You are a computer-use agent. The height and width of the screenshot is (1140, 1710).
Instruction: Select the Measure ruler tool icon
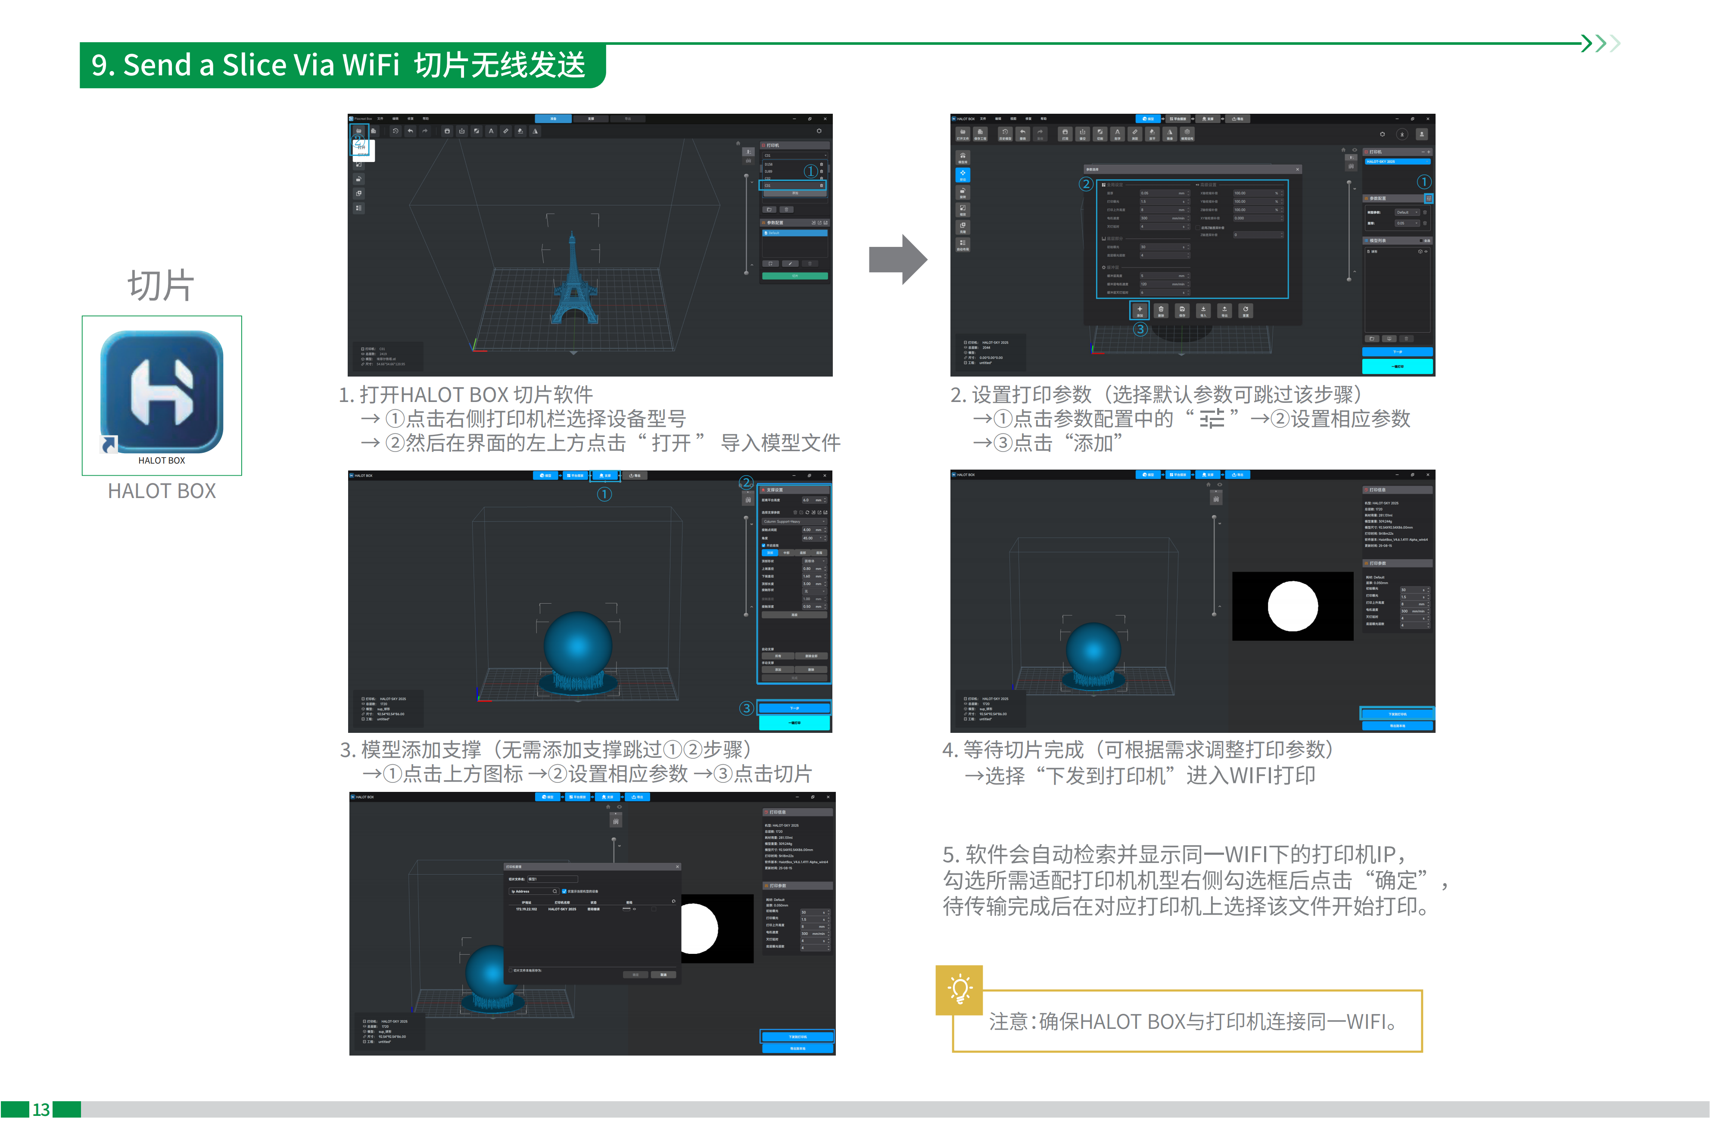[506, 131]
